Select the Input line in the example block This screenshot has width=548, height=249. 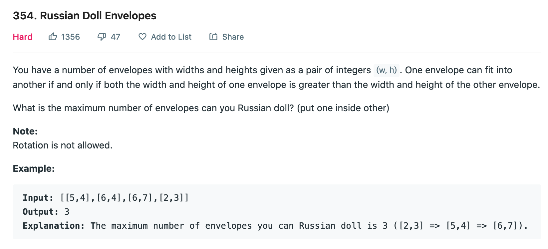tap(105, 197)
